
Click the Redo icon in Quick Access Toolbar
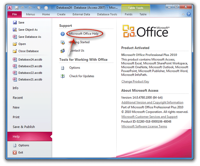click(x=30, y=8)
